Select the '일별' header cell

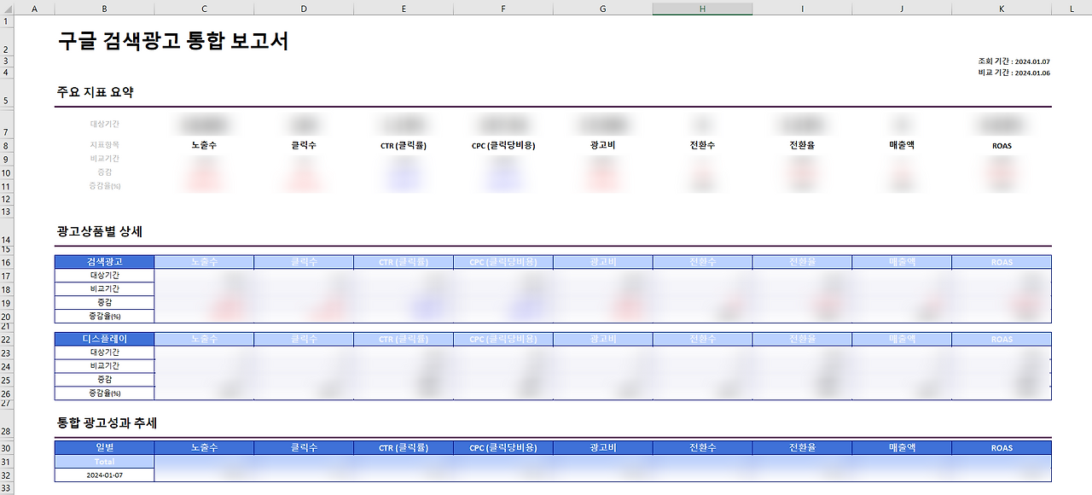104,448
